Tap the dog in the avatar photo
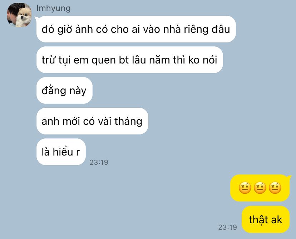Image resolution: width=296 pixels, height=239 pixels. [x=24, y=17]
